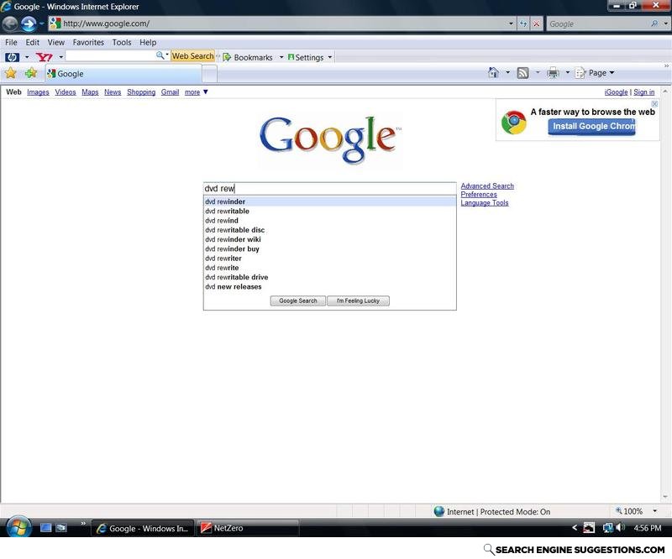Click the Refresh icon beside address bar
This screenshot has width=672, height=559.
tap(523, 24)
